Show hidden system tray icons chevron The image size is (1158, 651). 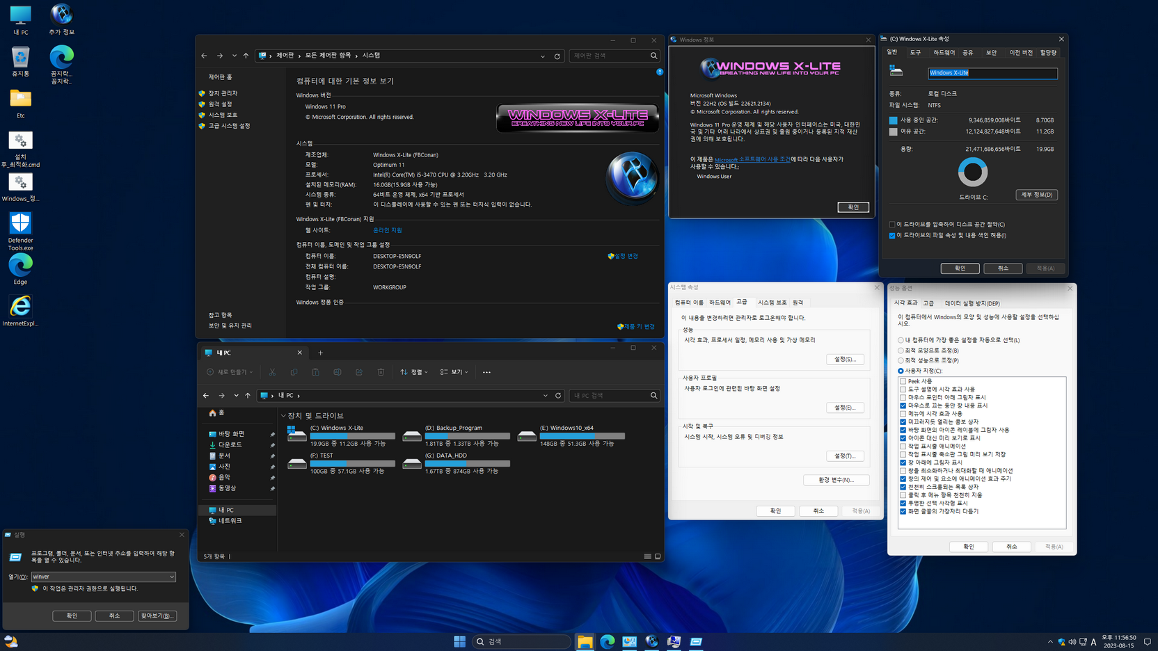click(x=1050, y=642)
